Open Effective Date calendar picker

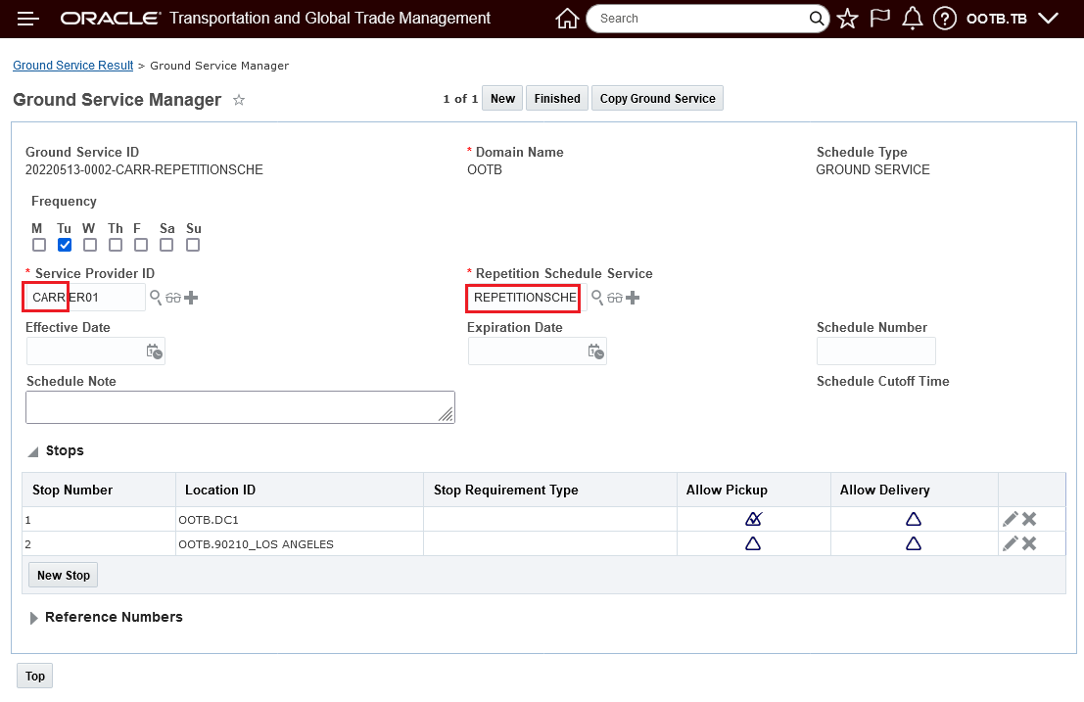click(x=155, y=351)
